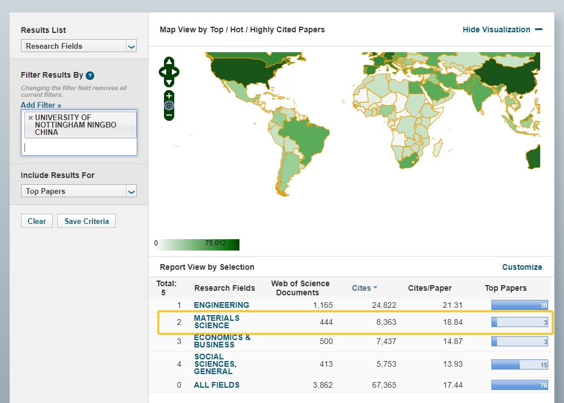Viewport: 564px width, 403px height.
Task: Zoom out on the map
Action: pyautogui.click(x=169, y=115)
